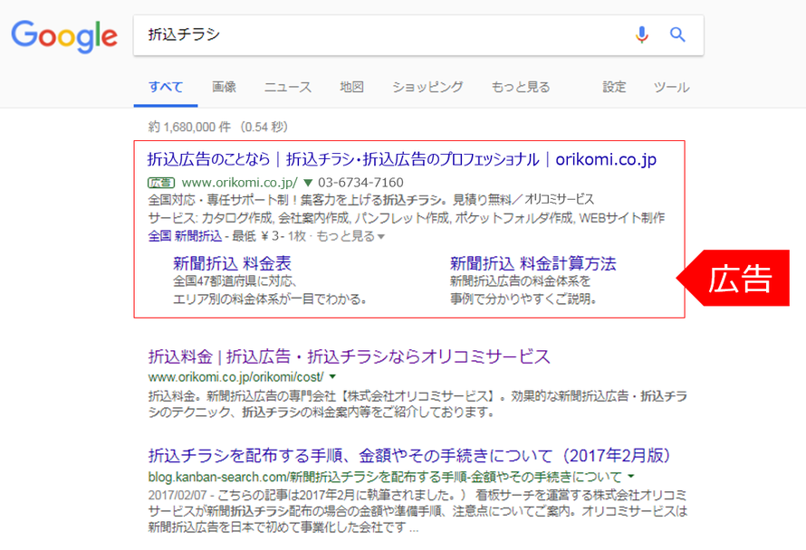Click the result count 約 1,680,000 件
Viewport: 806px width, 550px height.
coord(189,127)
